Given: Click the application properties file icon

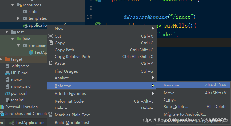Looking at the screenshot, I should (x=25, y=26).
